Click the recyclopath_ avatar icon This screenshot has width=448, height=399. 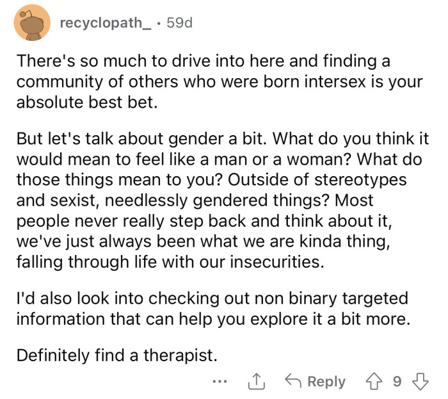(x=32, y=24)
